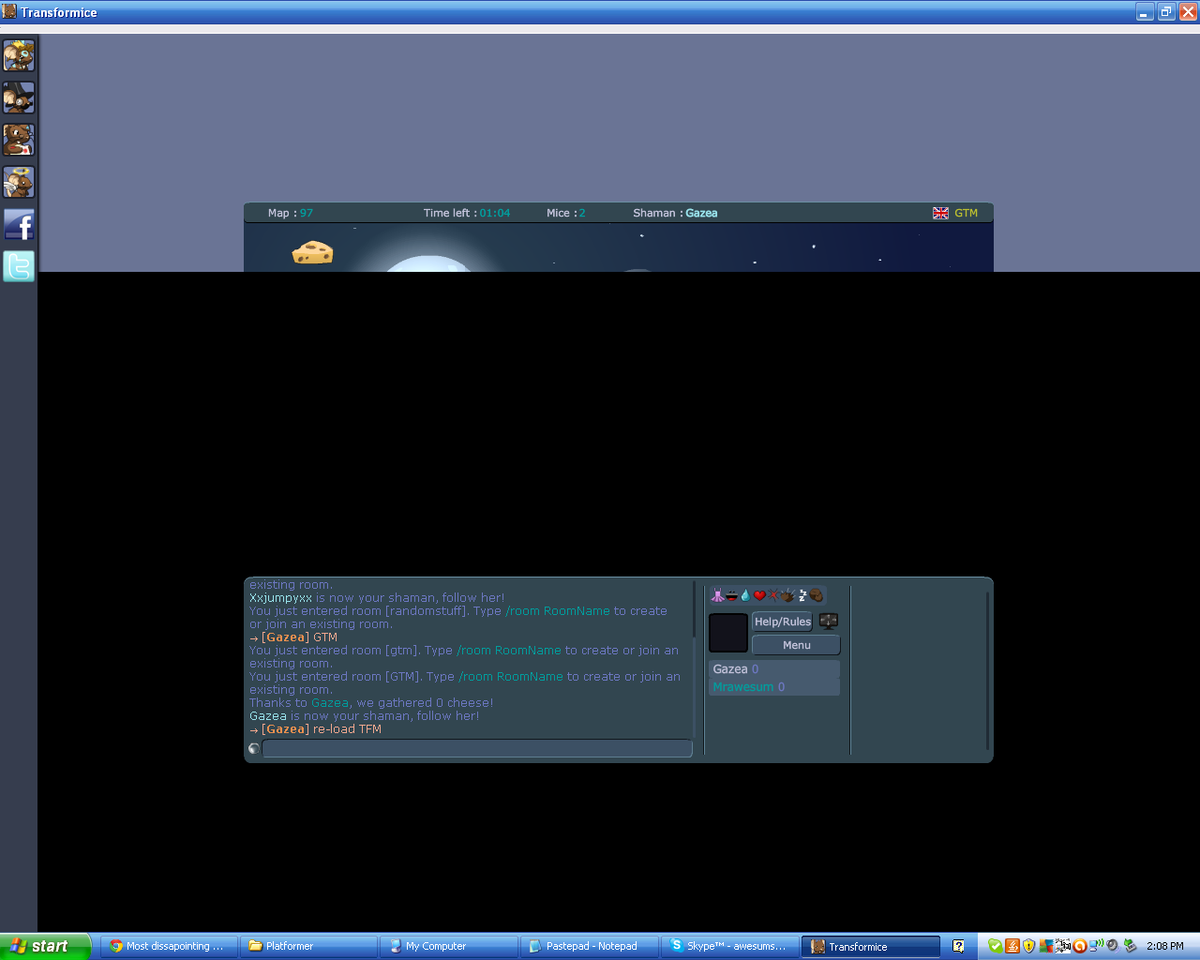1200x960 pixels.
Task: Open the game Menu button
Action: click(x=797, y=645)
